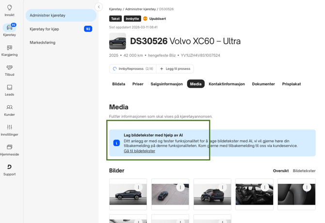Viewport: 325px width, 223px height.
Task: Click the Takst tag
Action: pyautogui.click(x=115, y=18)
